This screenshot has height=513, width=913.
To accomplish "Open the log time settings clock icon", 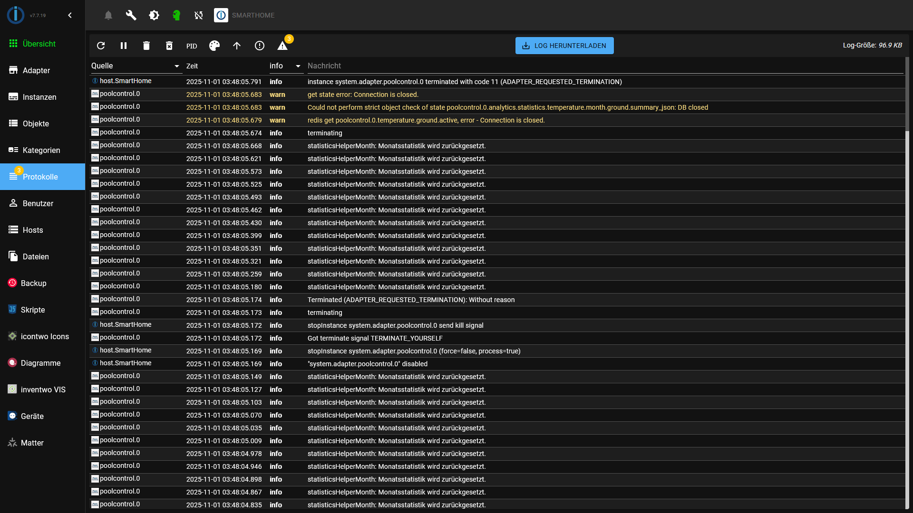I will [260, 46].
